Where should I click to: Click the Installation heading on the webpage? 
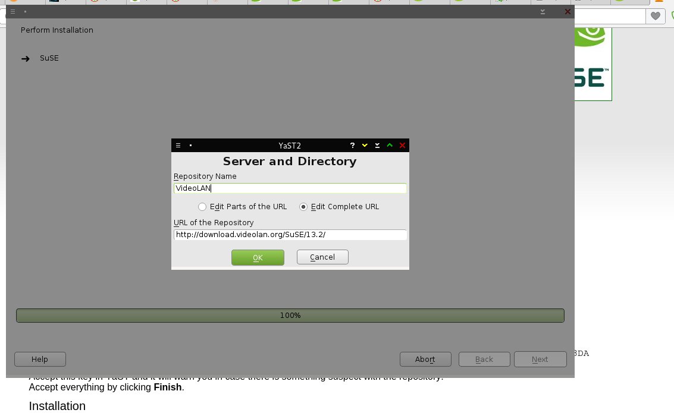(57, 406)
